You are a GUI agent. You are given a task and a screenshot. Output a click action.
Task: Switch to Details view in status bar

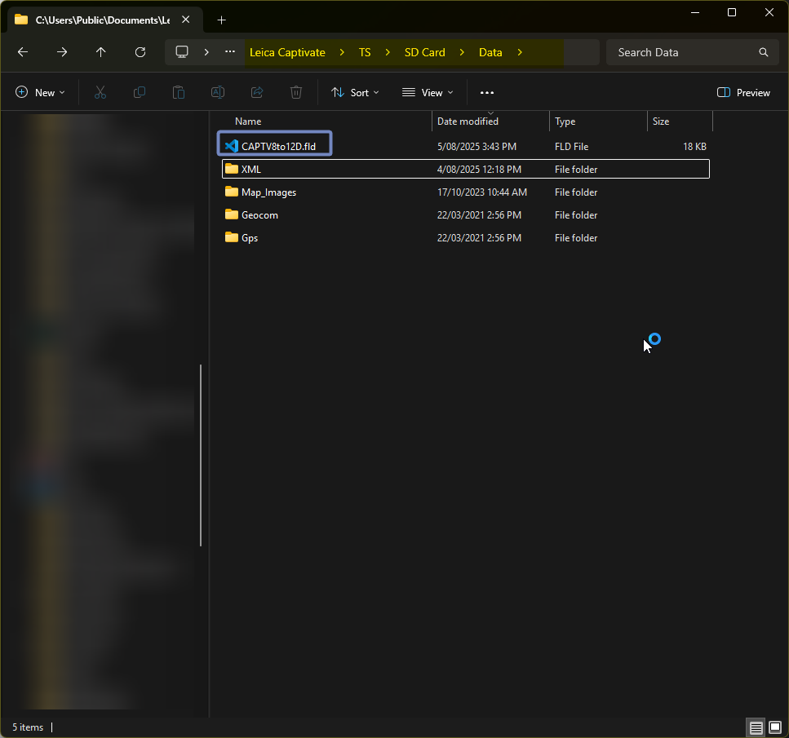pyautogui.click(x=756, y=727)
